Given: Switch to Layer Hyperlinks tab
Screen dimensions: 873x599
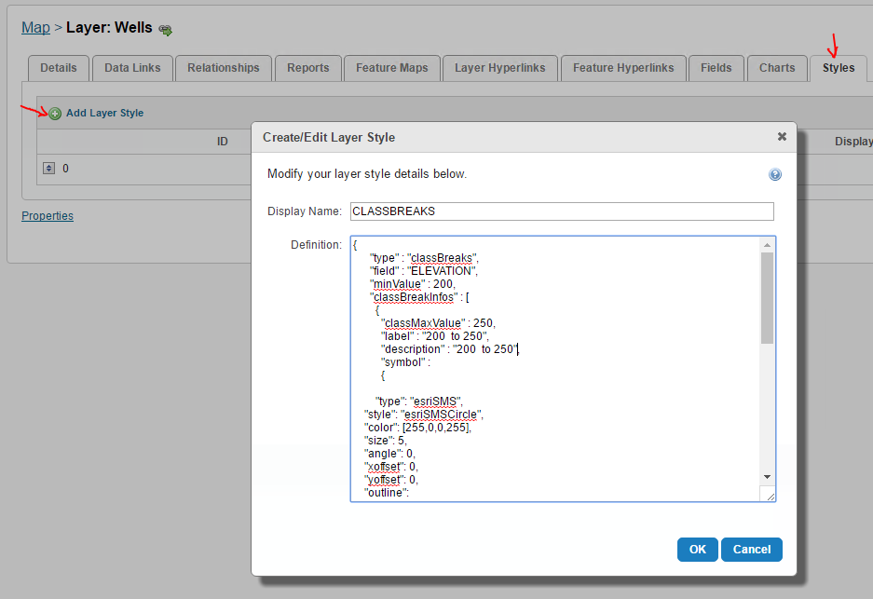Looking at the screenshot, I should coord(500,68).
